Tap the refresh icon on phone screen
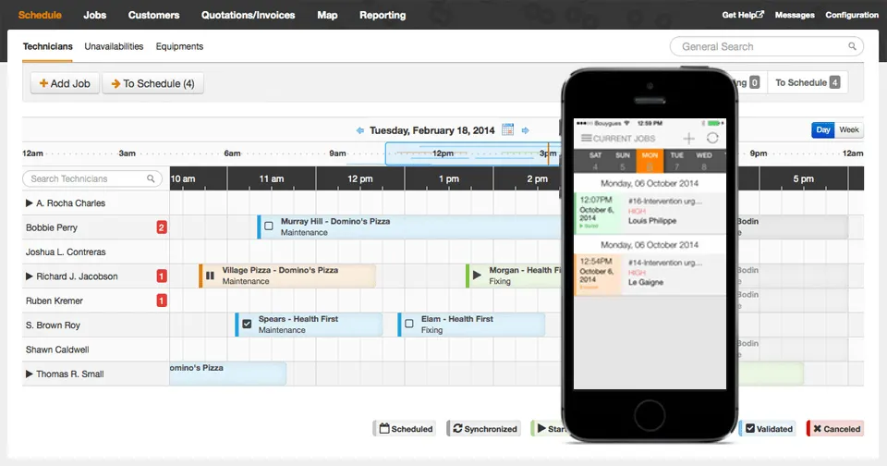The image size is (887, 466). pyautogui.click(x=712, y=138)
